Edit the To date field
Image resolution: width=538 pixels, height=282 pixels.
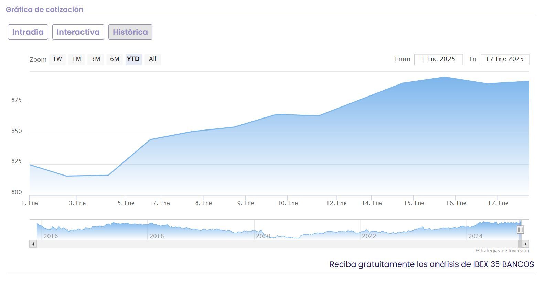click(x=505, y=59)
